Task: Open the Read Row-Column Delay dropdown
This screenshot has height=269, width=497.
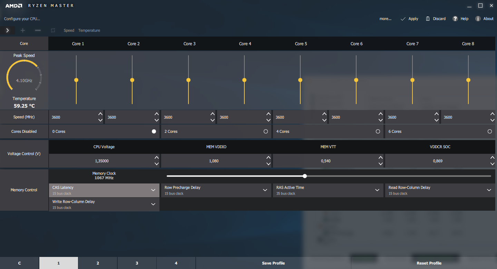Action: click(440, 190)
